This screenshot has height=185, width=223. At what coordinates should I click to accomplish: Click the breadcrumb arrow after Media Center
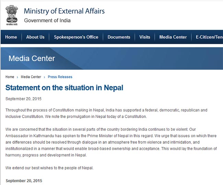click(44, 77)
